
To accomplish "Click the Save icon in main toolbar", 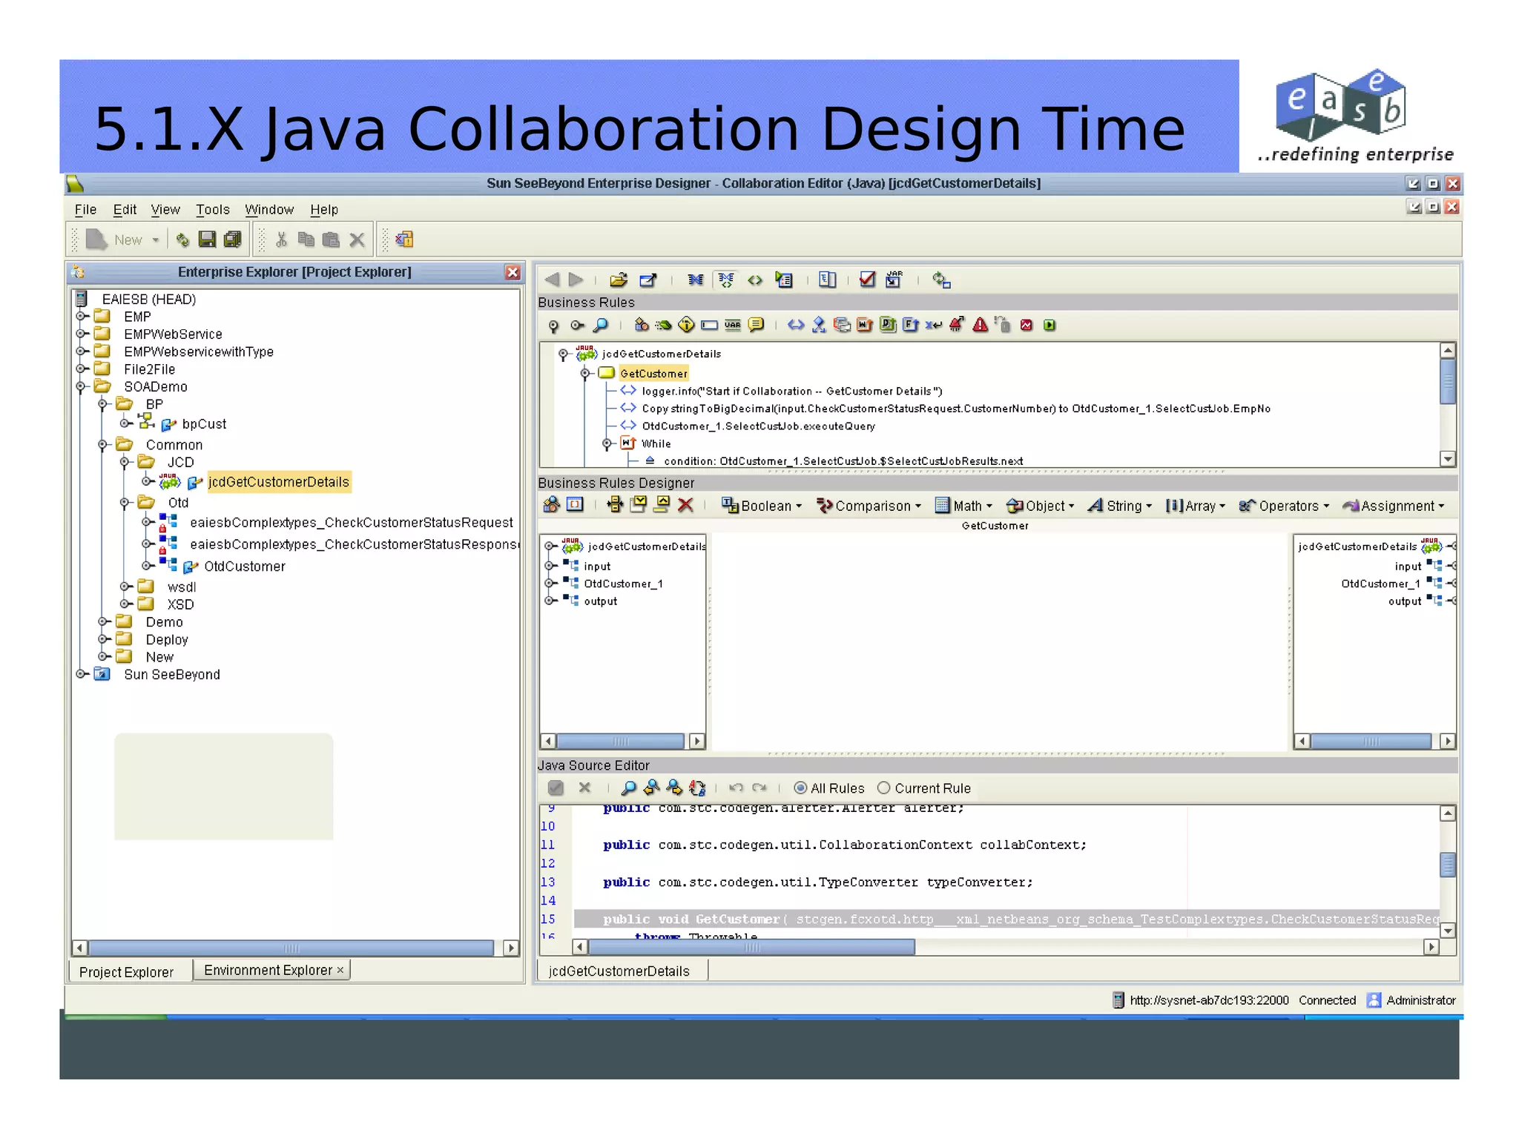I will pos(207,240).
